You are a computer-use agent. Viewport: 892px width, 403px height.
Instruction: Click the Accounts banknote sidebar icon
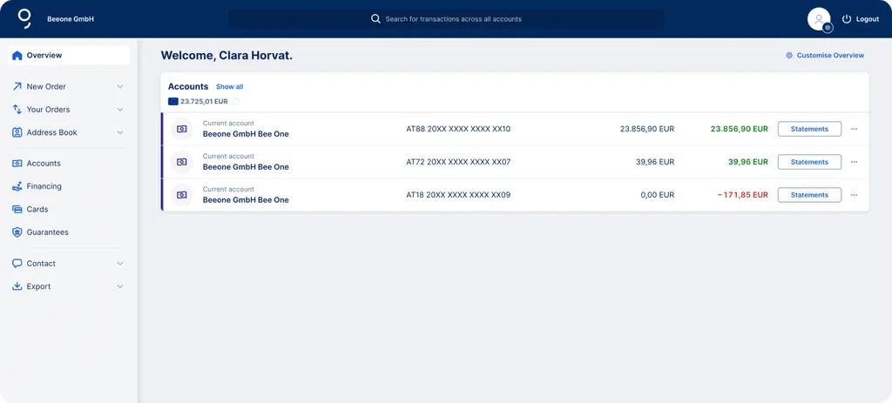[17, 163]
